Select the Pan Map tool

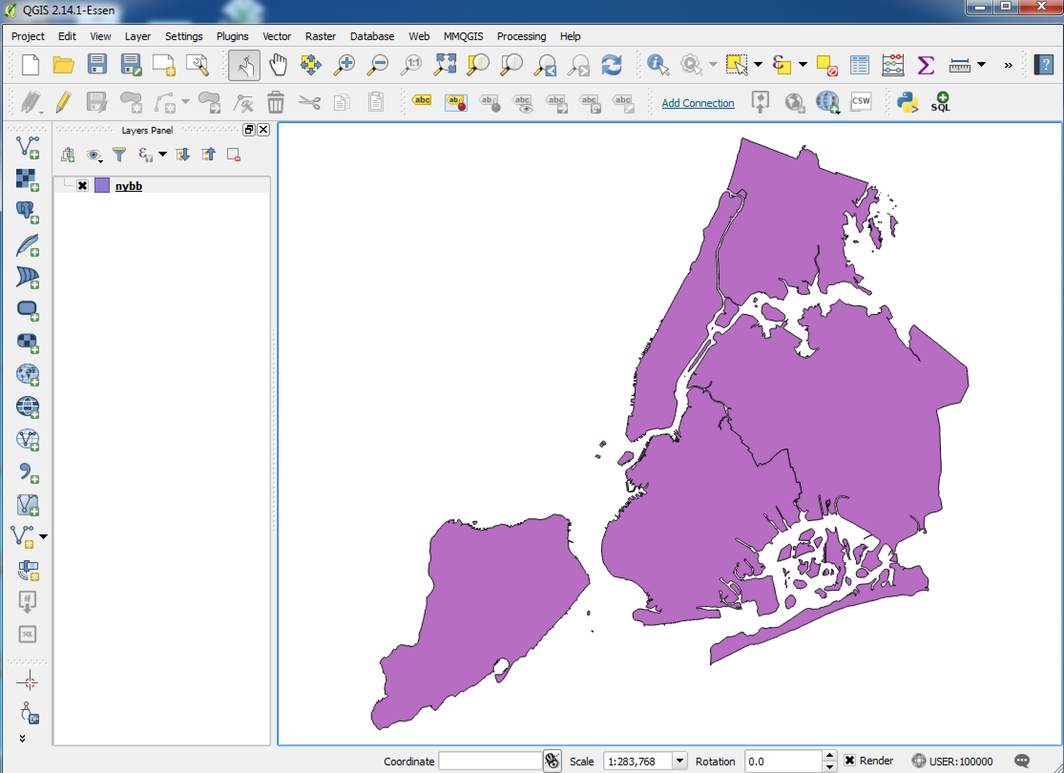278,65
